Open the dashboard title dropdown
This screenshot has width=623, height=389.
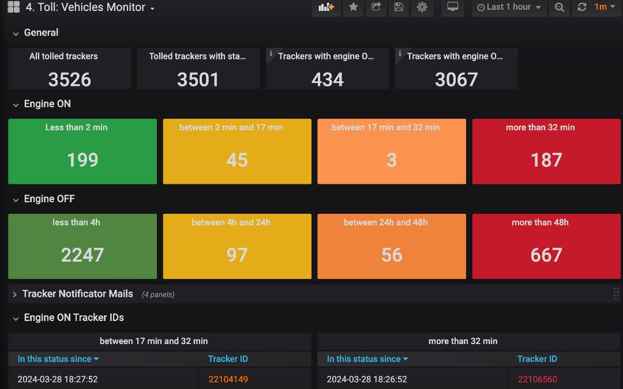pyautogui.click(x=90, y=7)
